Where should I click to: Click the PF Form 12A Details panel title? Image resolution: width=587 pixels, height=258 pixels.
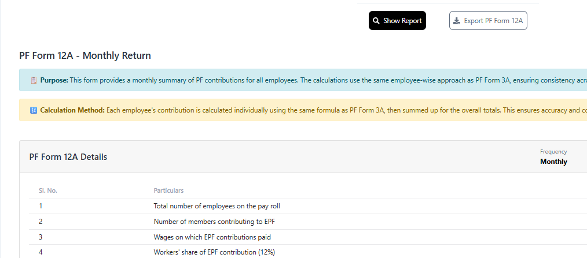tap(68, 157)
